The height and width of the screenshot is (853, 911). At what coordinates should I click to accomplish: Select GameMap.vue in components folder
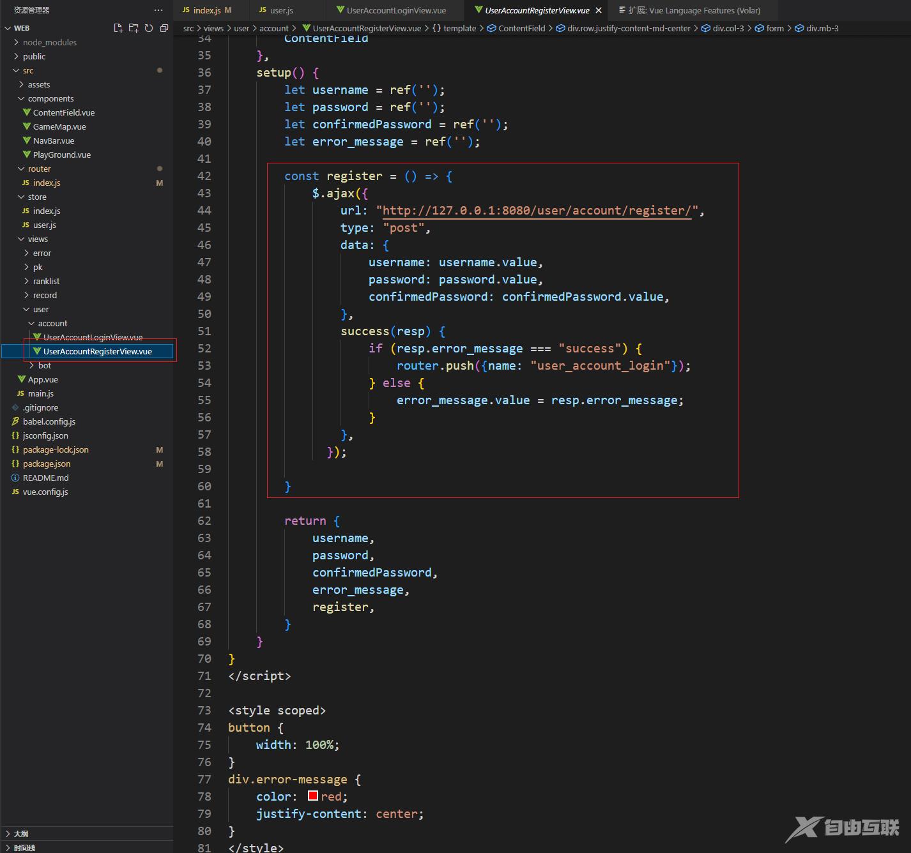(59, 126)
